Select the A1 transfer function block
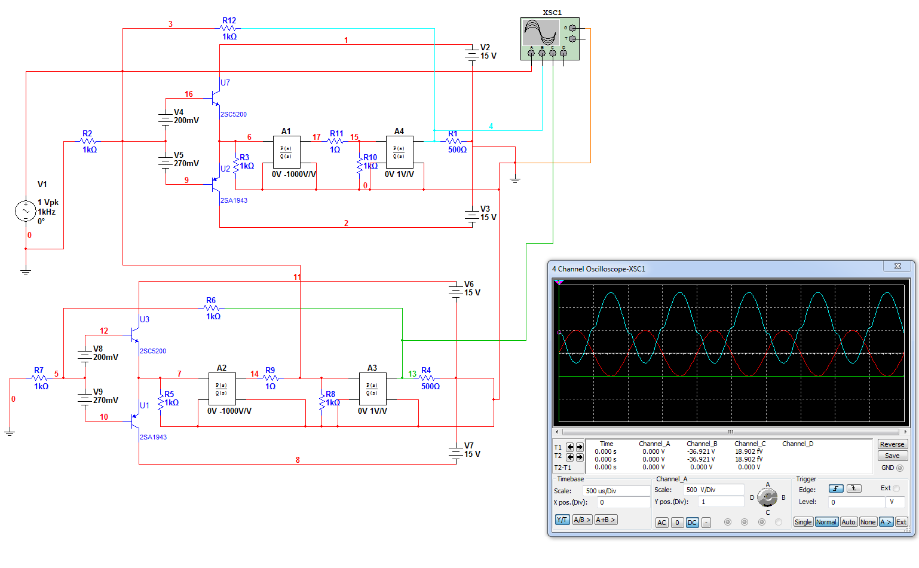This screenshot has width=919, height=568. tap(286, 152)
